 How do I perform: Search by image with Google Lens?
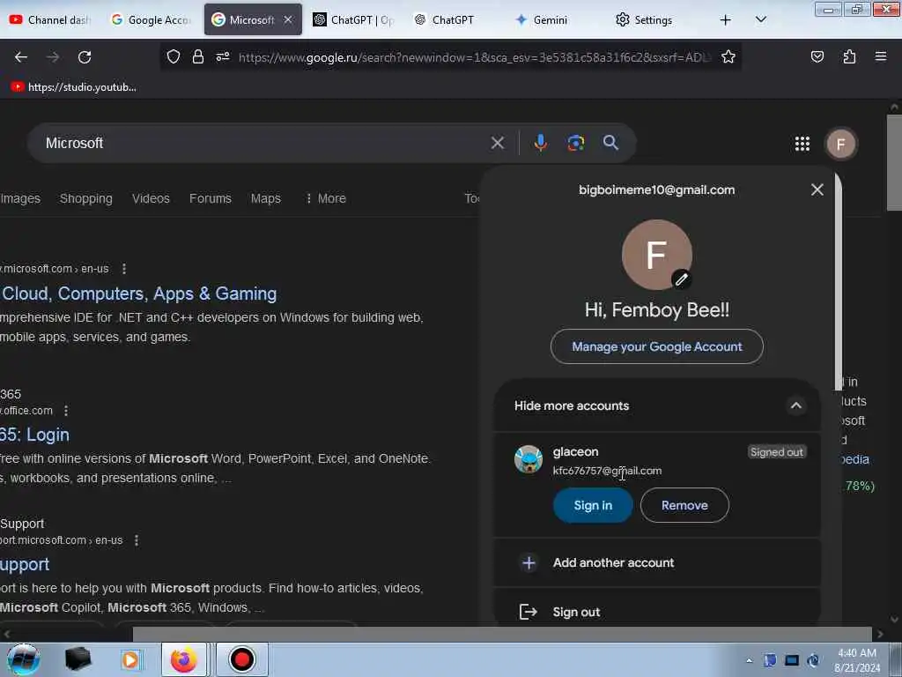[x=576, y=143]
